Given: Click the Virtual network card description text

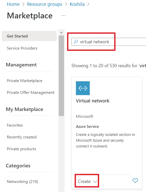Looking at the screenshot, I should [x=105, y=140].
